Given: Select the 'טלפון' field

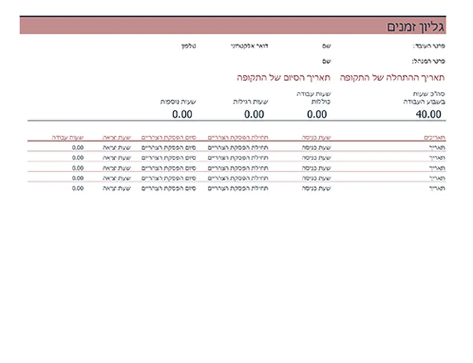Looking at the screenshot, I should tap(188, 46).
